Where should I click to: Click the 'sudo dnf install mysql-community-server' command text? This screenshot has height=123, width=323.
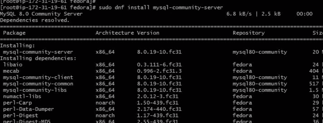click(x=161, y=8)
